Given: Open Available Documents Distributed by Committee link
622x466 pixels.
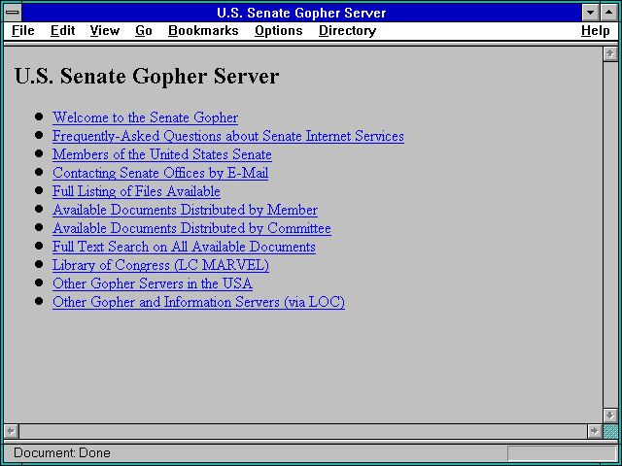Looking at the screenshot, I should (x=191, y=228).
